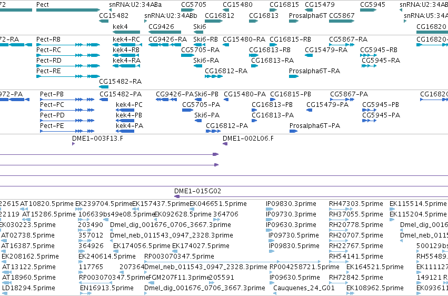Select EST label EK240614.5prime
The width and height of the screenshot is (448, 296).
(x=107, y=256)
